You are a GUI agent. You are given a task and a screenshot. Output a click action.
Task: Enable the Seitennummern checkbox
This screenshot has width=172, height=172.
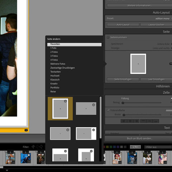pyautogui.click(x=108, y=37)
